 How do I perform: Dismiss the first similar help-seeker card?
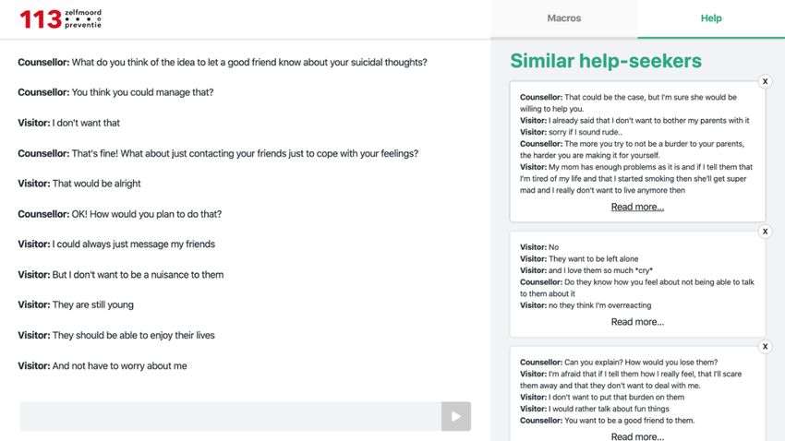pyautogui.click(x=765, y=81)
